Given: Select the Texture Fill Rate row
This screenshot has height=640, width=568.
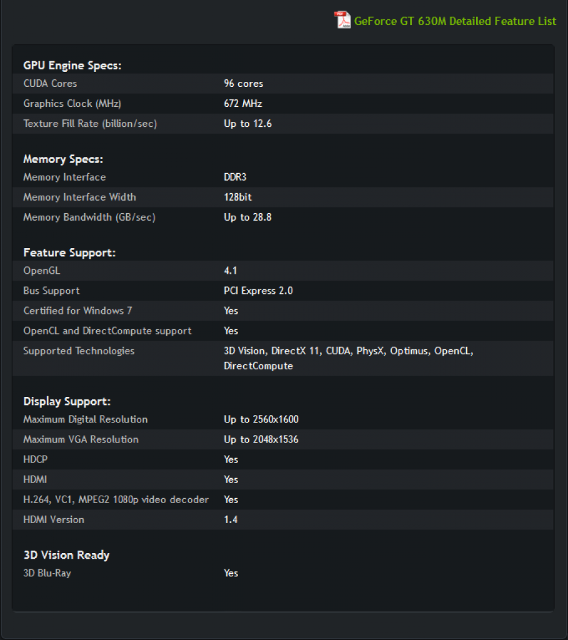Looking at the screenshot, I should tap(283, 124).
